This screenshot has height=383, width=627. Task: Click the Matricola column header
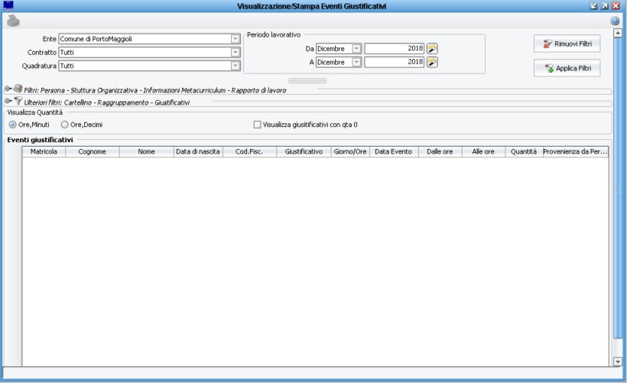[x=44, y=152]
